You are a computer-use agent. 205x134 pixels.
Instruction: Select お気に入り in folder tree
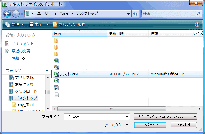coord(24,85)
